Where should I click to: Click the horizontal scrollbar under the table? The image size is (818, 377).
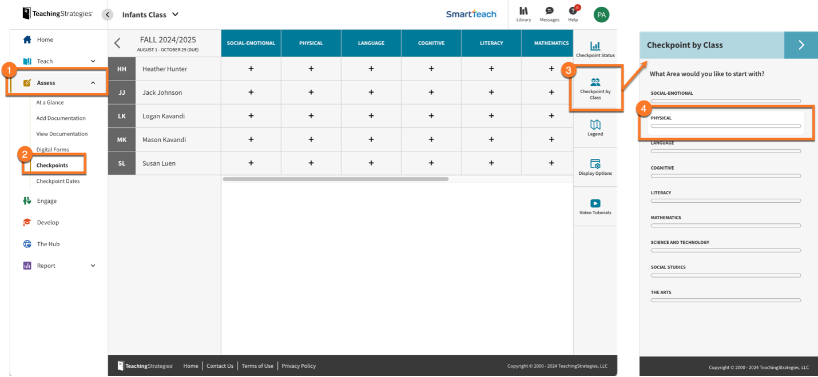click(x=335, y=179)
